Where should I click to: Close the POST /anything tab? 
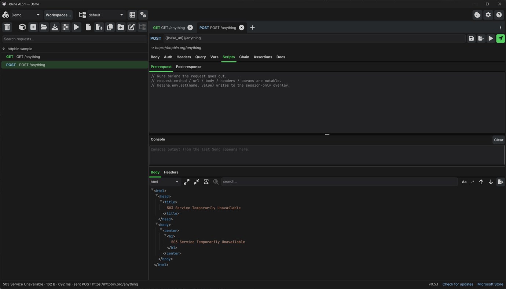click(x=242, y=28)
